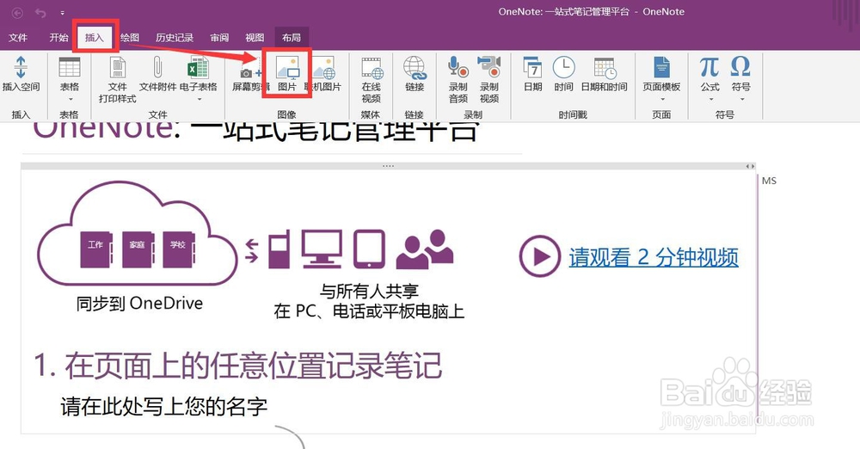The width and height of the screenshot is (860, 449).
Task: Click the text 同步到 OneDrive
Action: pyautogui.click(x=139, y=303)
